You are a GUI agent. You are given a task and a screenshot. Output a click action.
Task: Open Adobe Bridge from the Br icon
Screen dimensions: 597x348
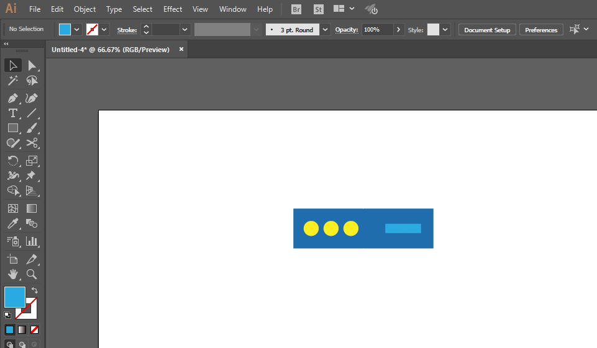(x=297, y=9)
